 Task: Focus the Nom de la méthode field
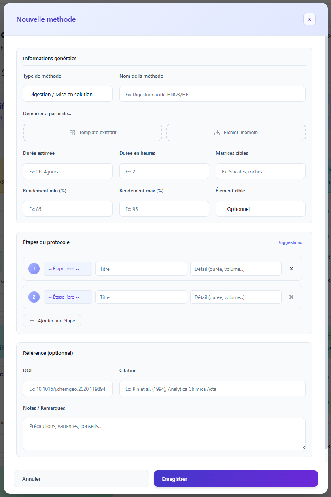(212, 94)
